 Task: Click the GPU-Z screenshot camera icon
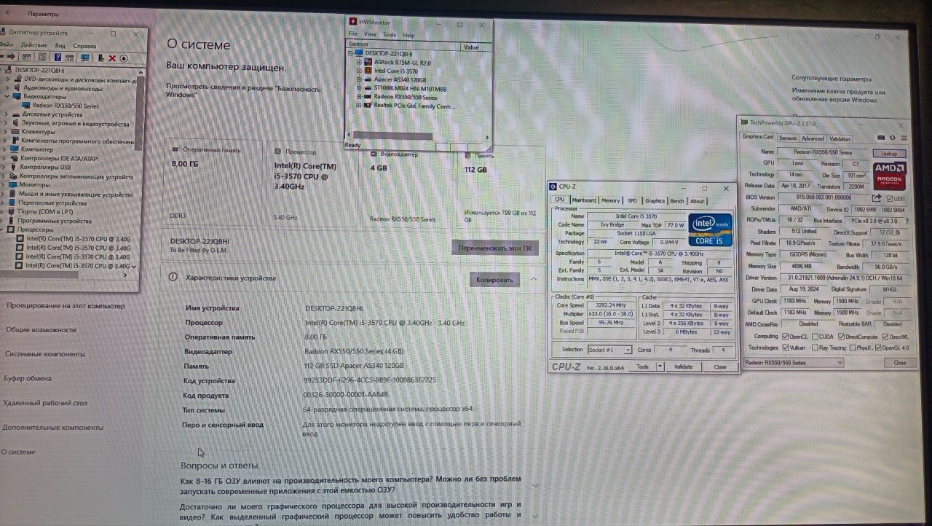point(880,138)
